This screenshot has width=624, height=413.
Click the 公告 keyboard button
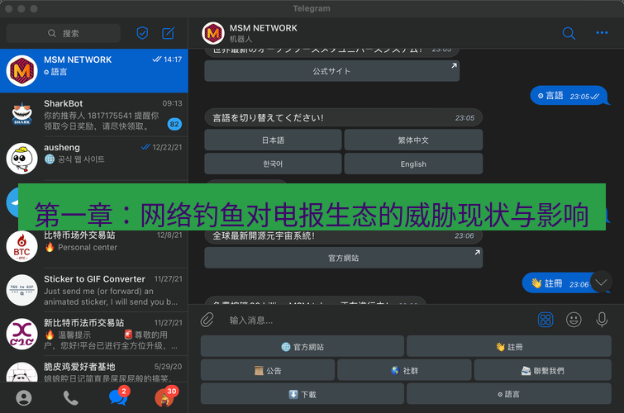tap(268, 370)
